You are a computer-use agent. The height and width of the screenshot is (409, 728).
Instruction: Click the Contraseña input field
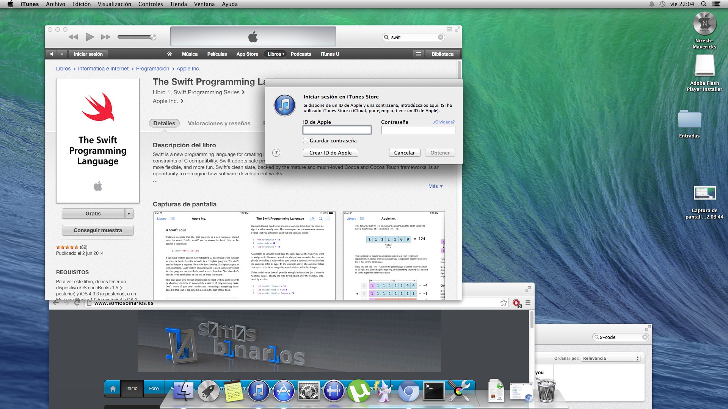click(418, 130)
